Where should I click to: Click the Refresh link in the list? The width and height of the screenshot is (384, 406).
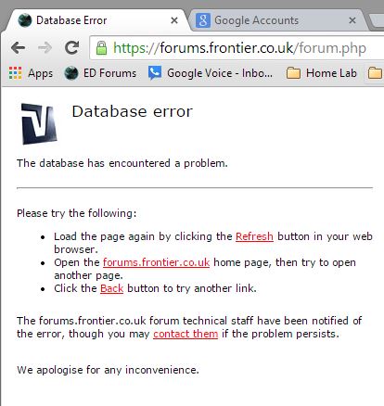click(x=254, y=236)
